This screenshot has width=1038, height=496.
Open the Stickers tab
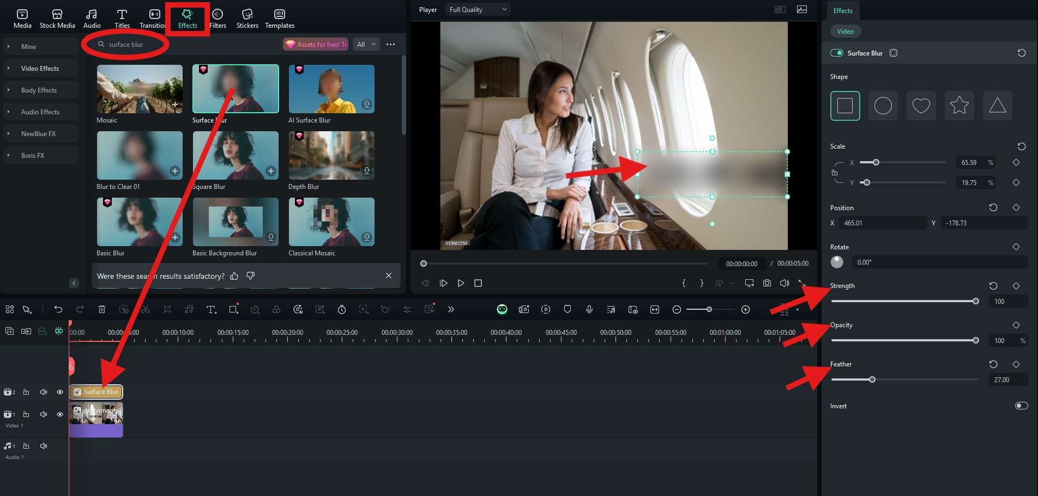tap(247, 19)
